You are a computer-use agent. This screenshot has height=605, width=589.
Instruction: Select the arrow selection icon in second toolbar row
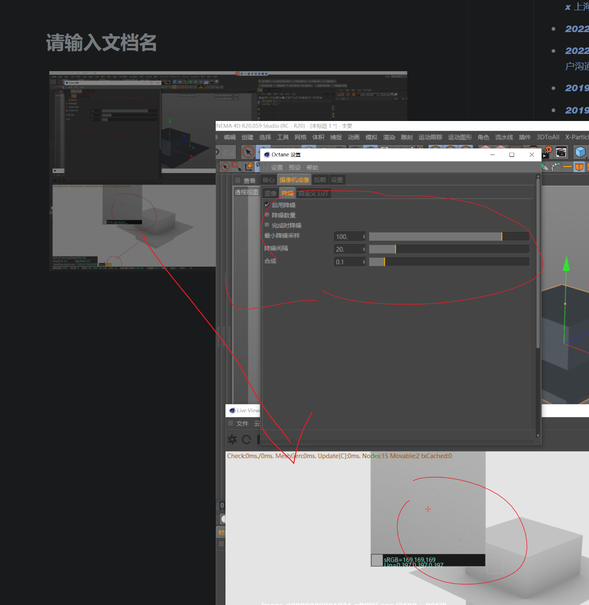tap(225, 167)
